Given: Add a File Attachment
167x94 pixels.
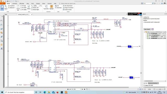Looking at the screenshot, I should tap(68, 6).
